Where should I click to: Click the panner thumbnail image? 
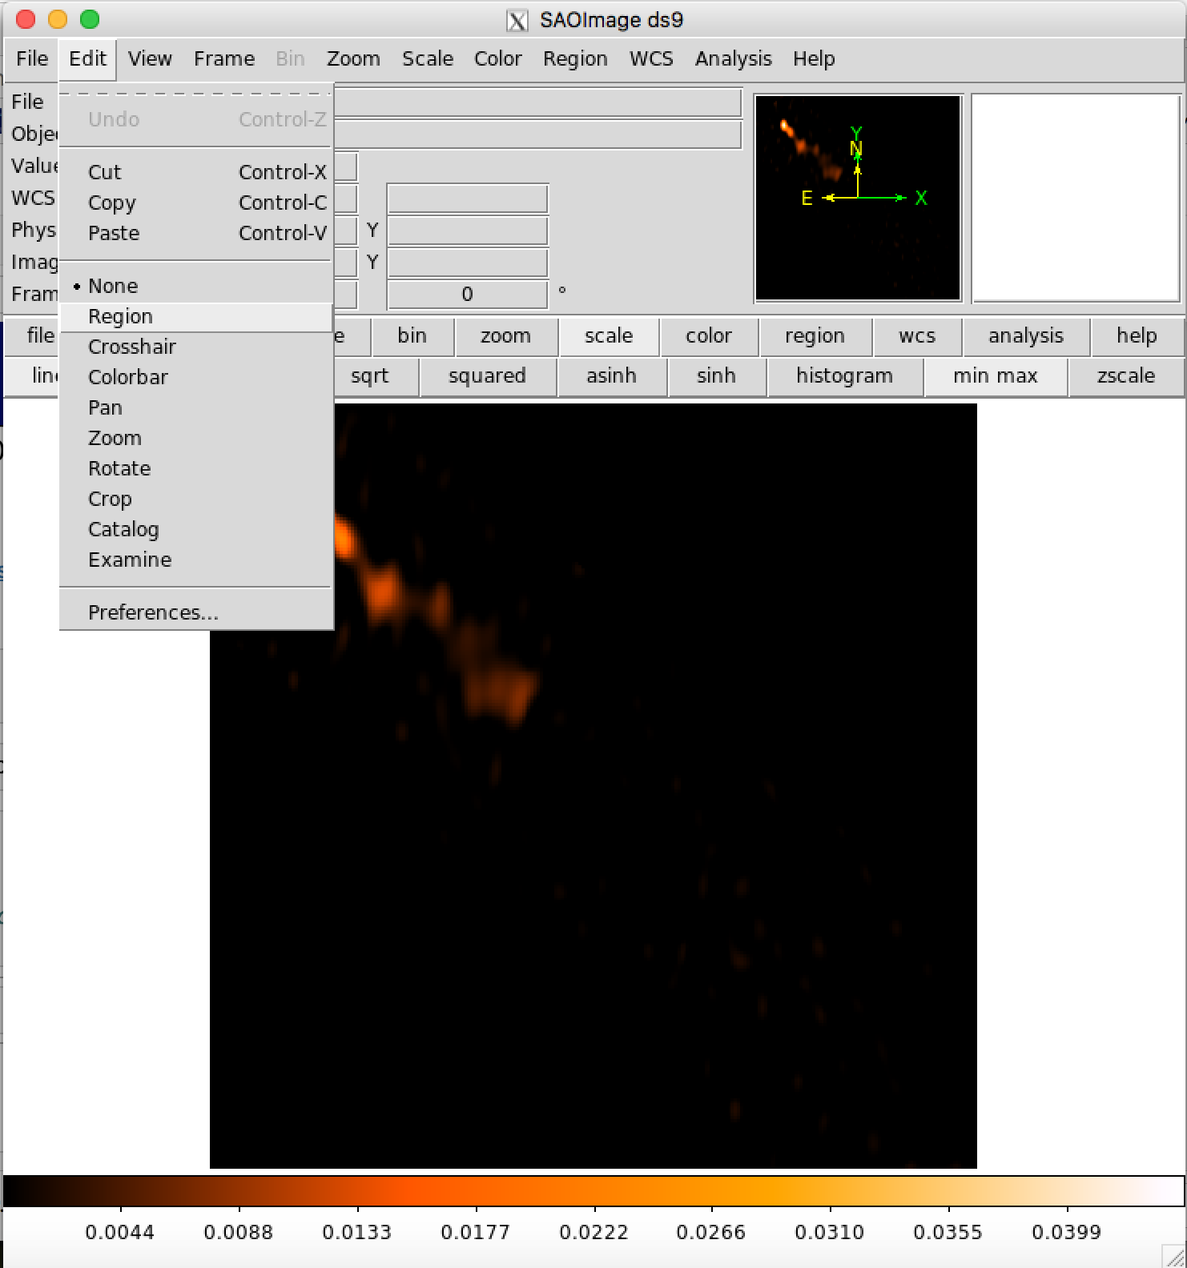pyautogui.click(x=858, y=198)
